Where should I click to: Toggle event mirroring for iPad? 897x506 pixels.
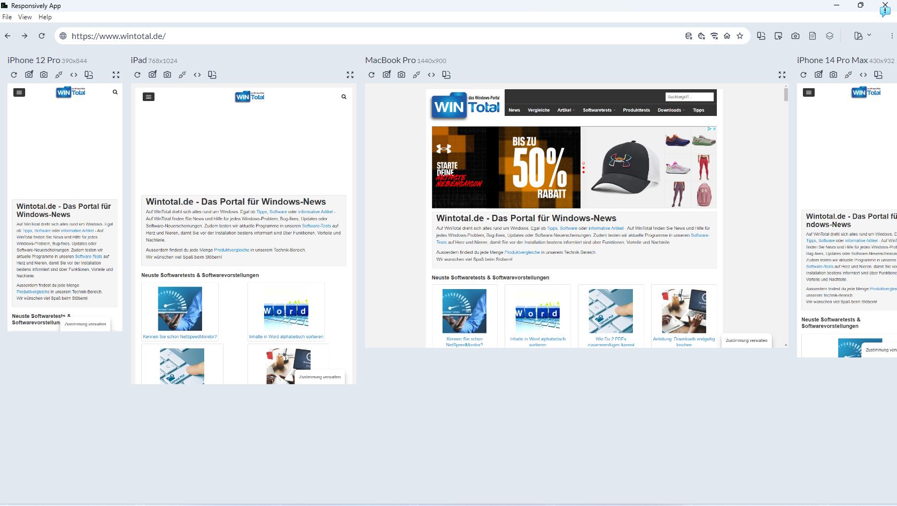point(182,75)
